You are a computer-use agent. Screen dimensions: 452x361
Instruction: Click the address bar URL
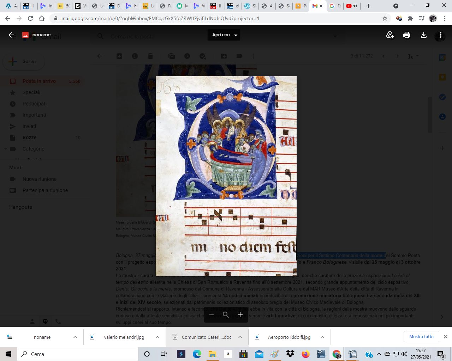(160, 18)
